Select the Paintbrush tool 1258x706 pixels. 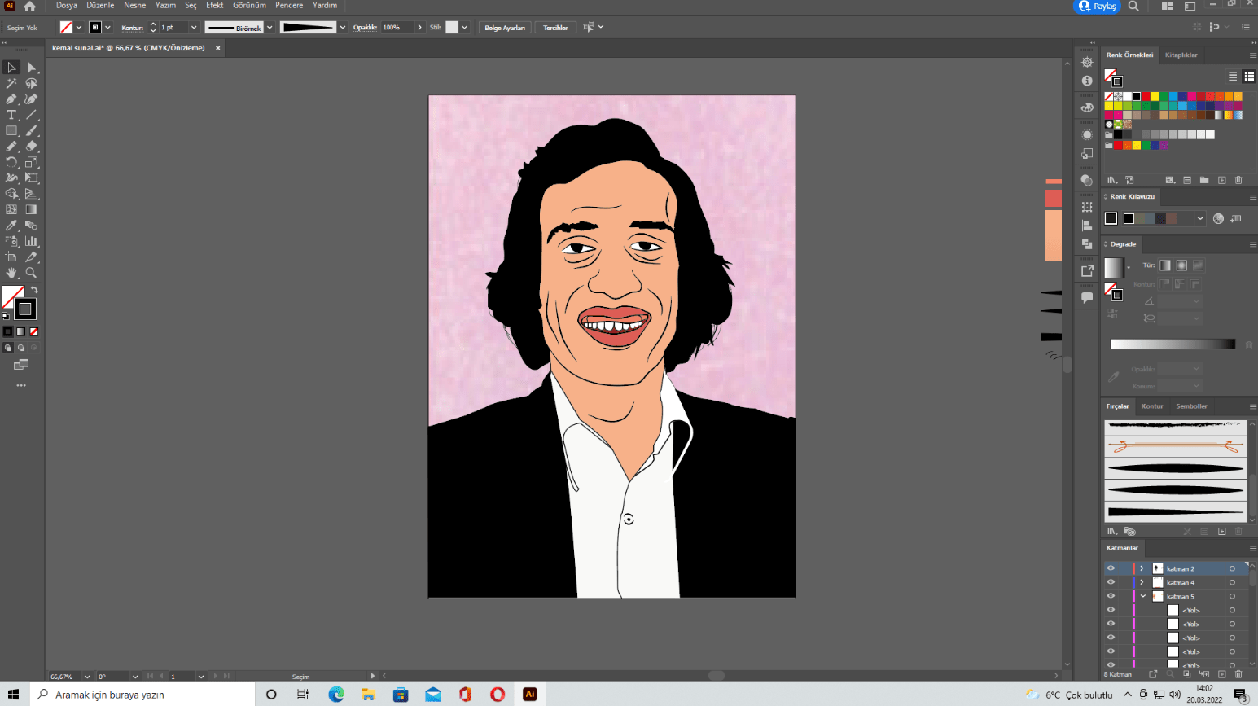pos(31,130)
